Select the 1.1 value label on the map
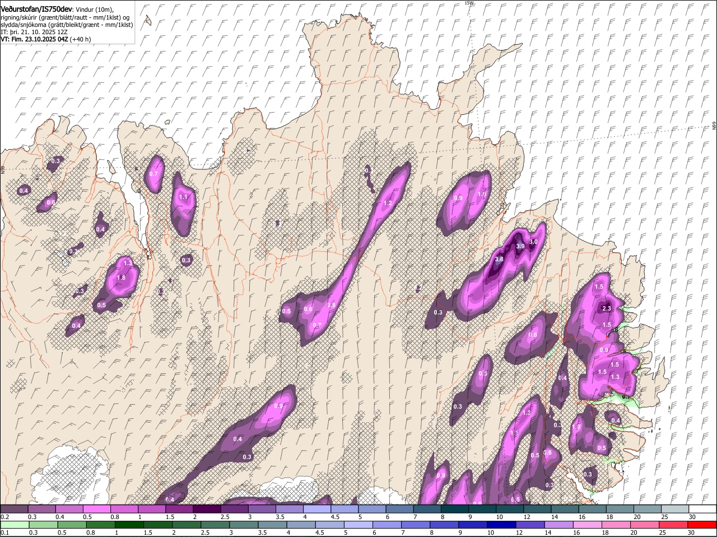The image size is (717, 537). (x=184, y=197)
